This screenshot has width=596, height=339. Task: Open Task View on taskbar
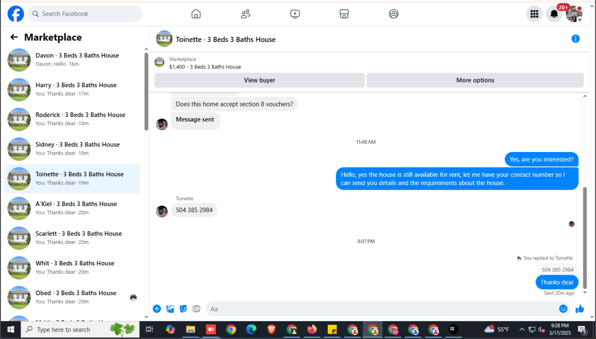pyautogui.click(x=149, y=329)
